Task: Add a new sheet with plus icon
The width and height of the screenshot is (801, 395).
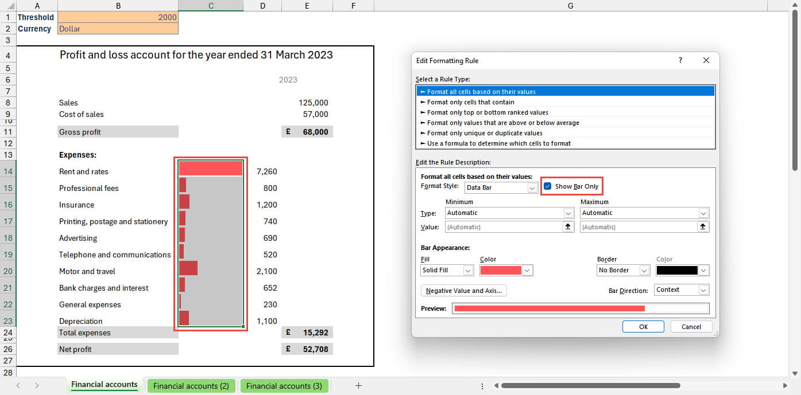Action: click(x=358, y=386)
